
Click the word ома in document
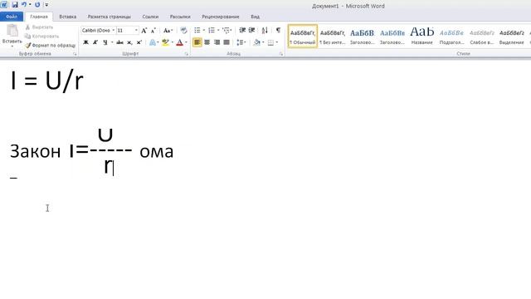(157, 151)
